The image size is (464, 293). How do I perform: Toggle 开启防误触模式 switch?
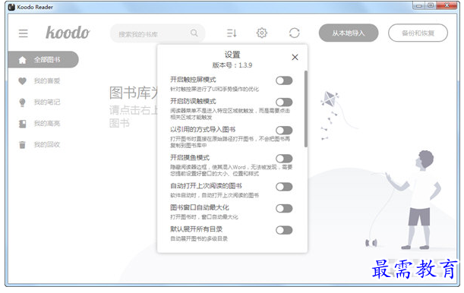pyautogui.click(x=284, y=102)
